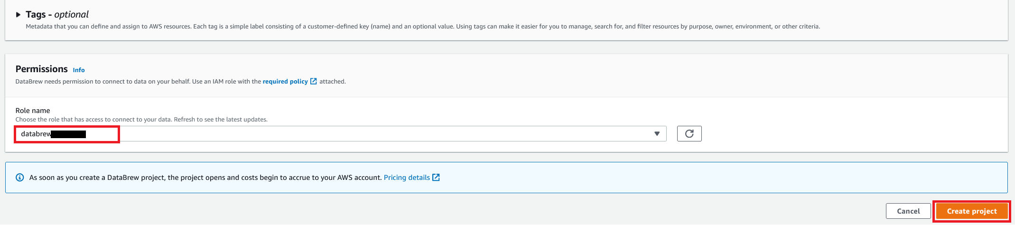Screen dimensions: 1015x225
Task: Click the Role name dropdown caret arrow
Action: coord(657,134)
